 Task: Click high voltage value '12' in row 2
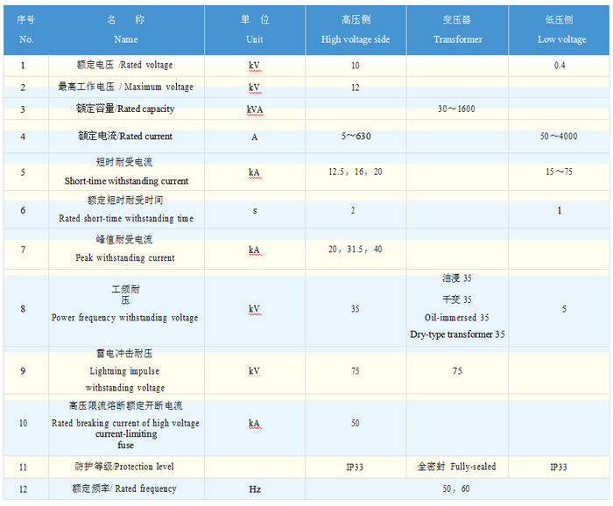click(355, 88)
